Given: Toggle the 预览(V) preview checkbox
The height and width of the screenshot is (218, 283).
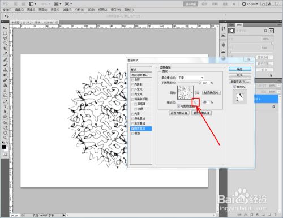Looking at the screenshot, I should coord(235,87).
